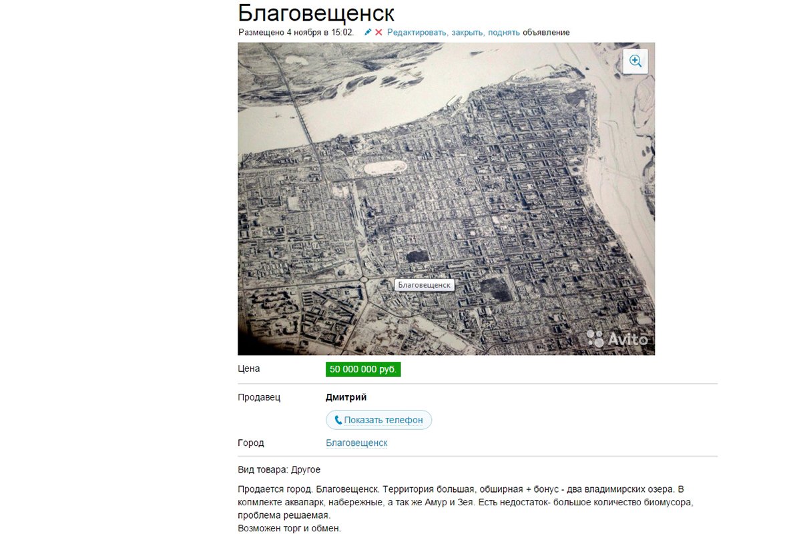This screenshot has width=801, height=534.
Task: Click the Цена label
Action: click(x=249, y=368)
